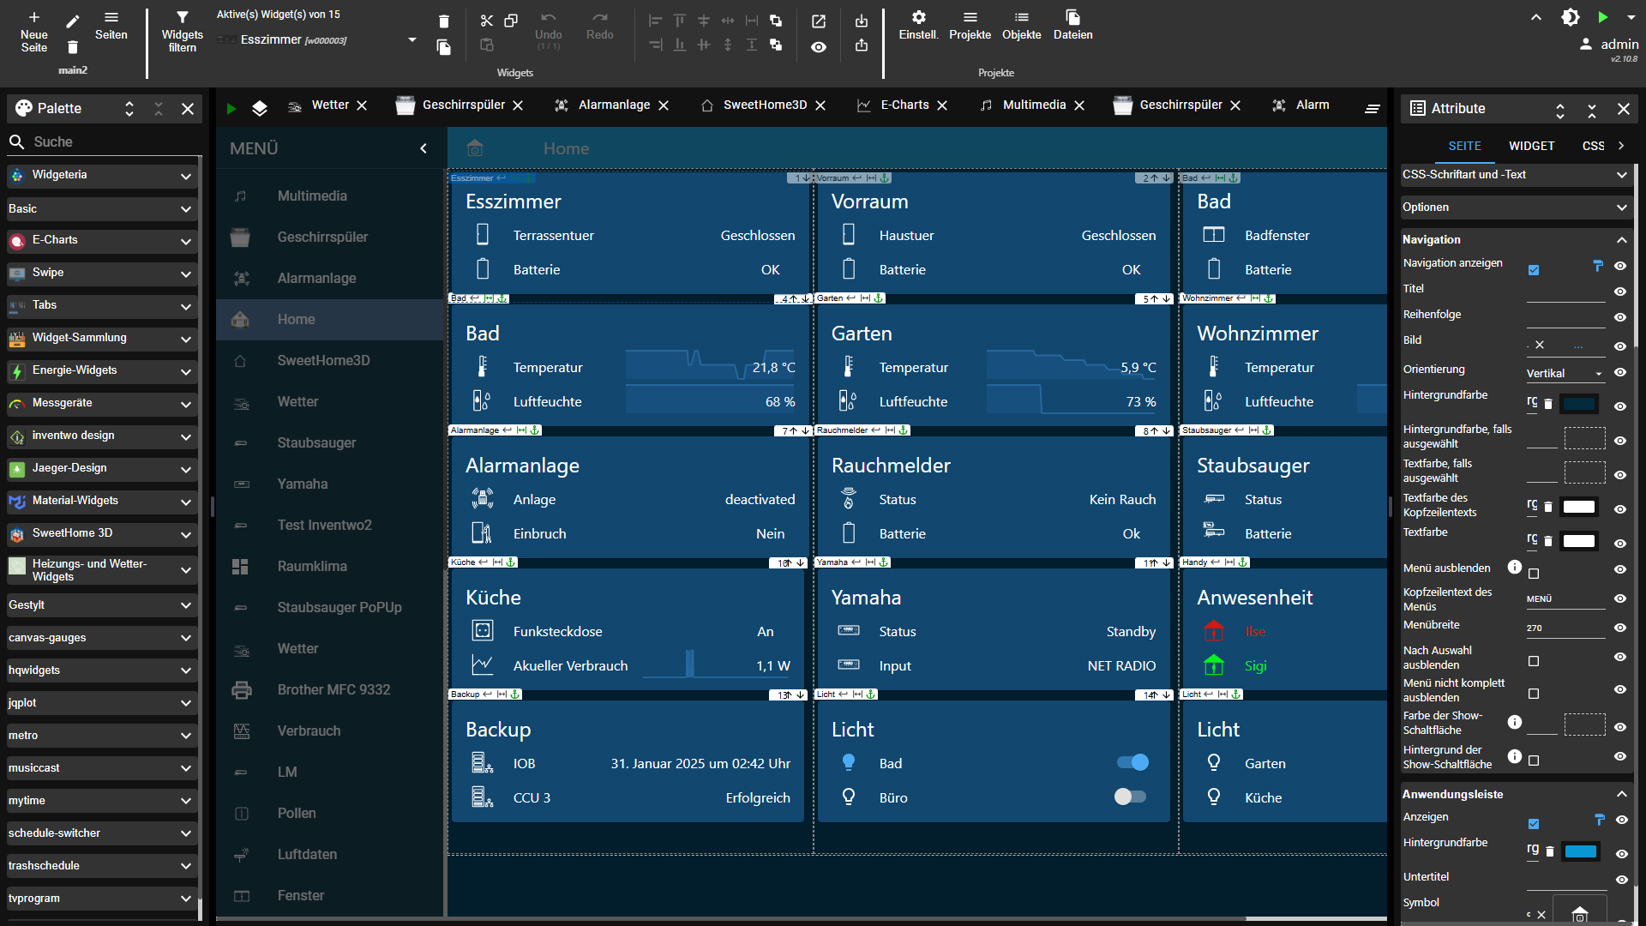Switch to the SweetHome3D view tab
Image resolution: width=1646 pixels, height=926 pixels.
(x=765, y=105)
